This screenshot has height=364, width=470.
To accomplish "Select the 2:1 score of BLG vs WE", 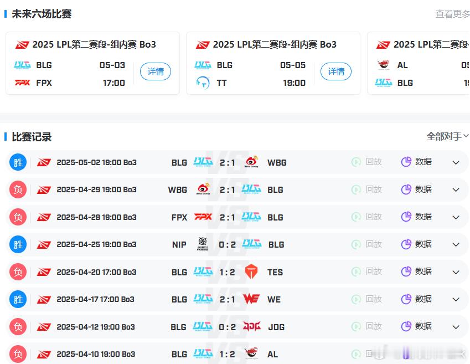I will (227, 300).
